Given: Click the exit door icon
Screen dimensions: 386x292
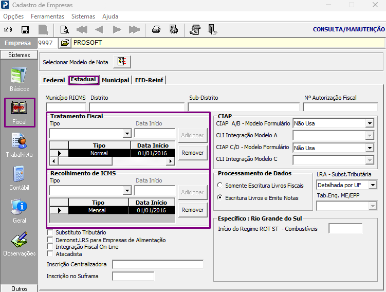Looking at the screenshot, I should pyautogui.click(x=212, y=30).
